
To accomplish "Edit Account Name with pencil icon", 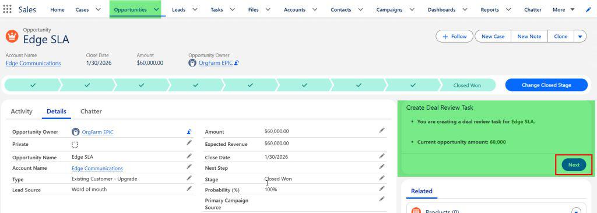I will (189, 166).
